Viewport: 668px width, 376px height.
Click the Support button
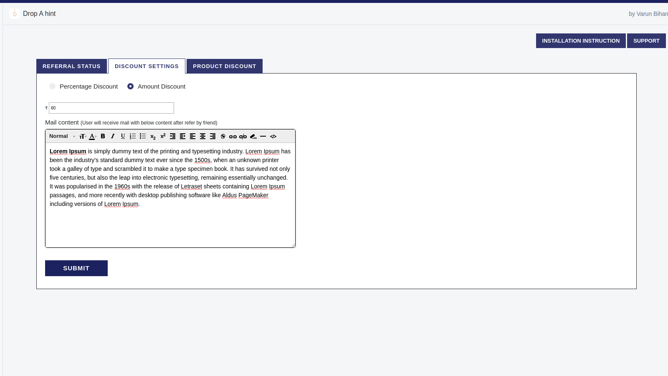(x=646, y=41)
